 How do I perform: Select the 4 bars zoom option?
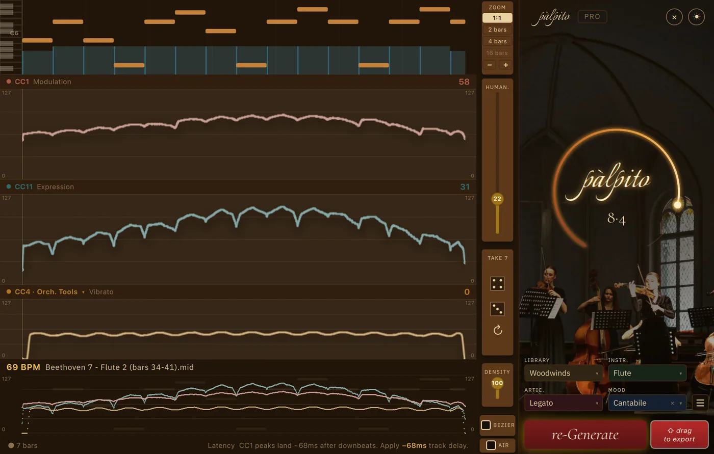tap(497, 41)
